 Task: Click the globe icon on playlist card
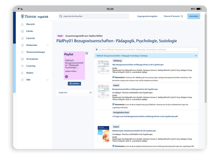click(66, 76)
